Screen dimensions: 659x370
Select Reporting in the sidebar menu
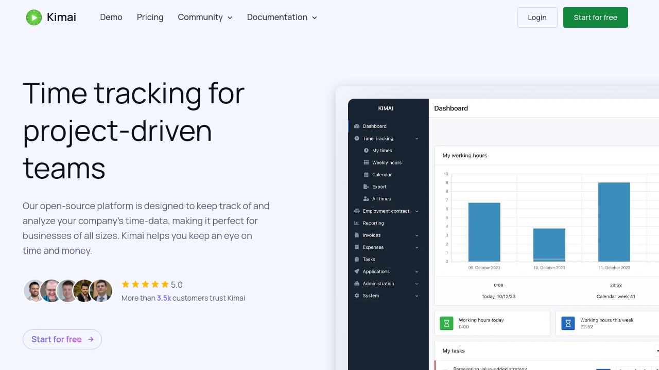373,223
